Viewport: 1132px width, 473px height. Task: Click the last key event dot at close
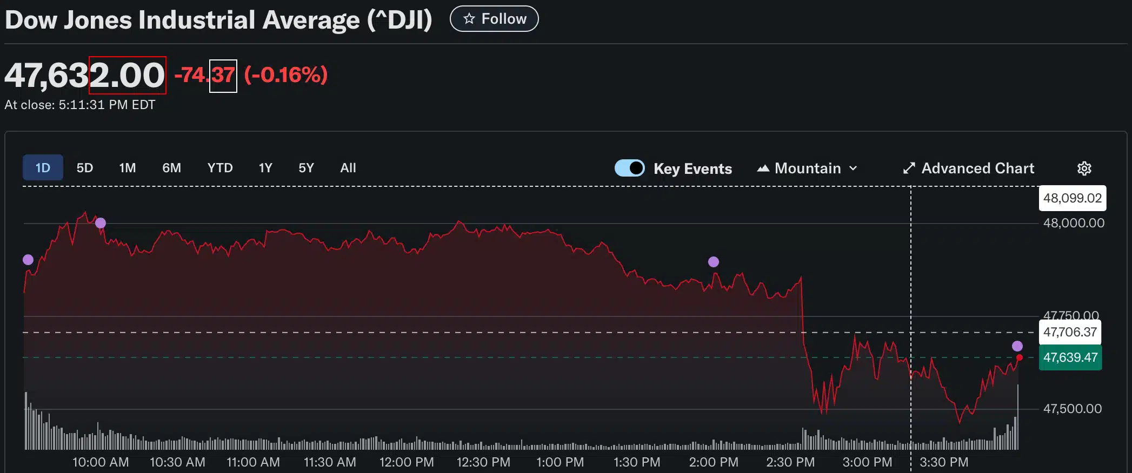click(1017, 346)
